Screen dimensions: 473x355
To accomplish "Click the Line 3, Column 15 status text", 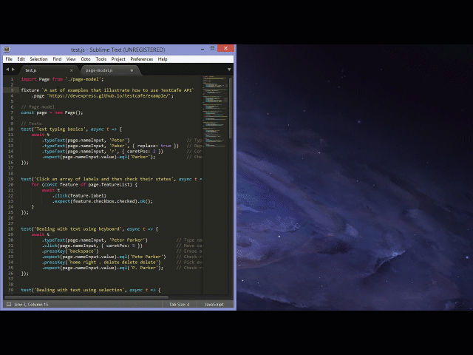I will (x=32, y=304).
